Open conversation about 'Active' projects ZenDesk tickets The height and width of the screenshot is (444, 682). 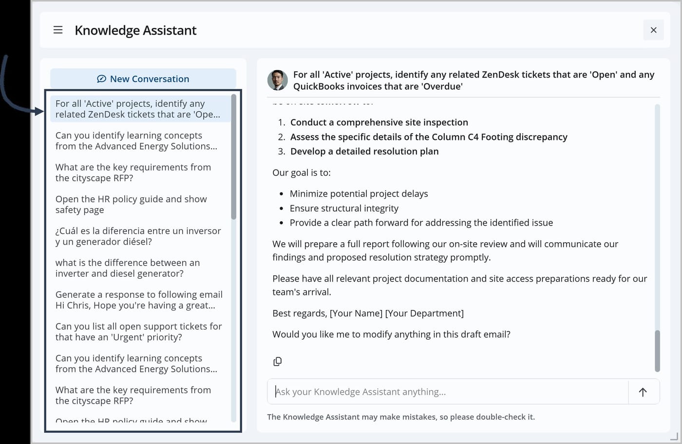140,109
